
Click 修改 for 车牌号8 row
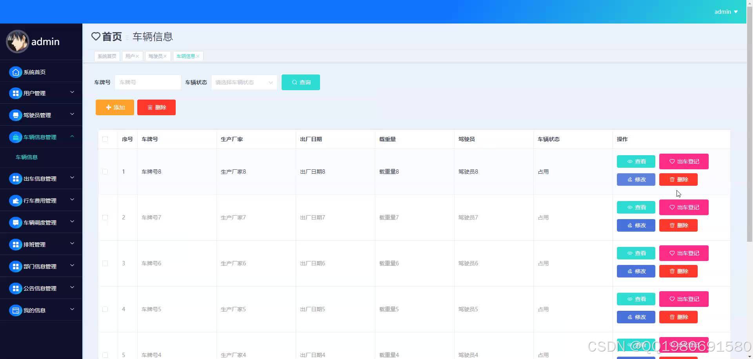click(x=636, y=179)
